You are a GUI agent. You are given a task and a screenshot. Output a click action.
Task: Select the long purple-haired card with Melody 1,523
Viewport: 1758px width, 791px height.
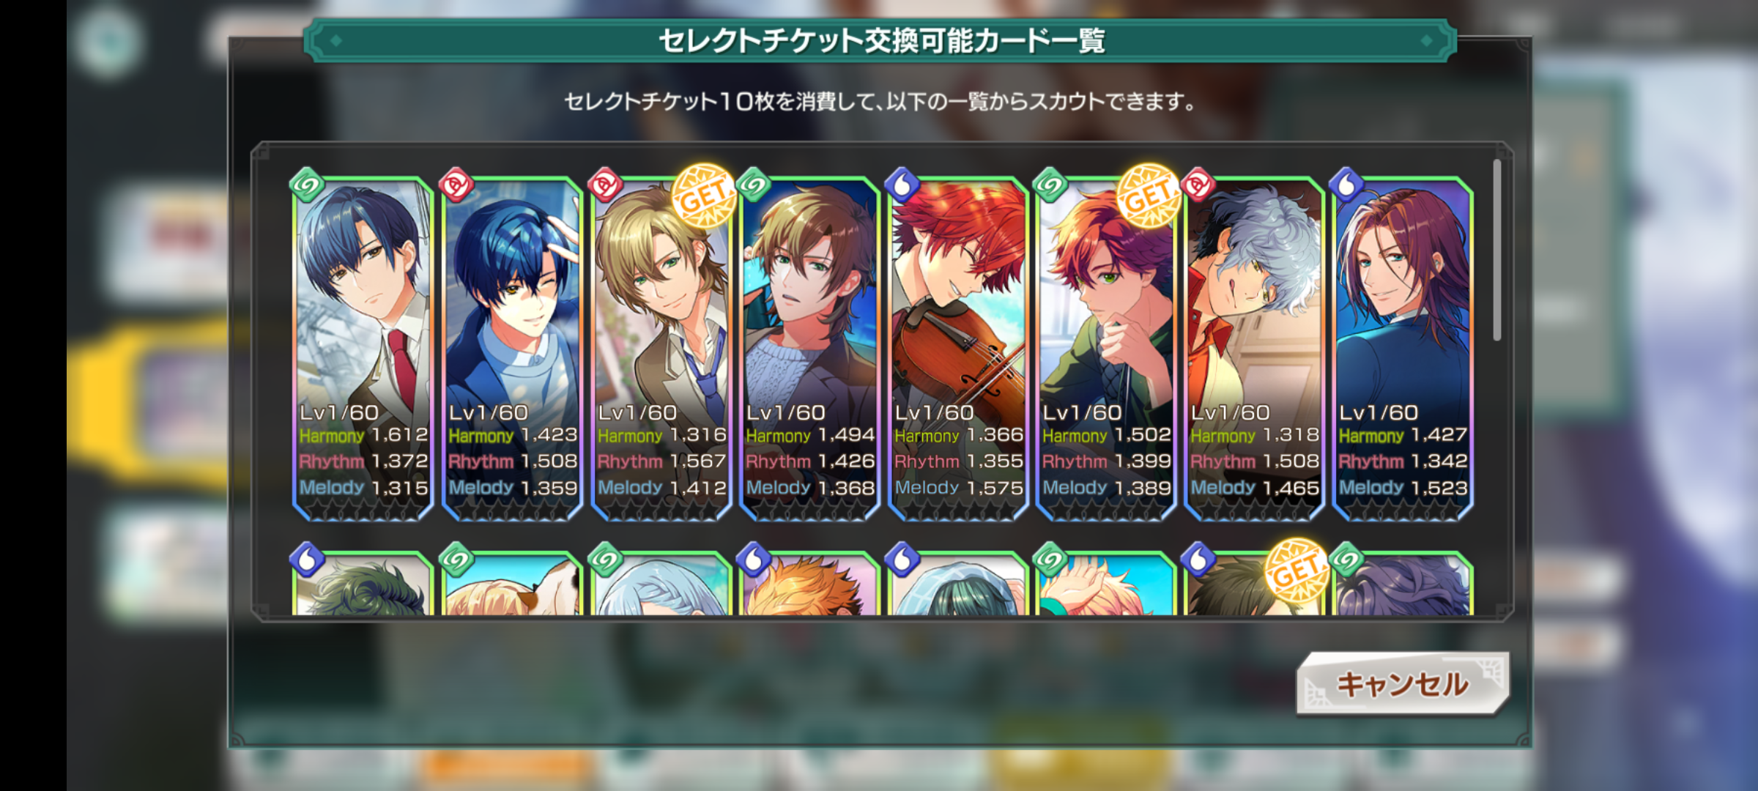click(x=1403, y=349)
